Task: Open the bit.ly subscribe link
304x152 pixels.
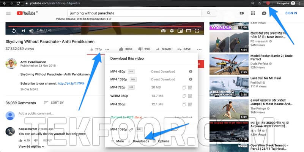Action: pos(71,84)
